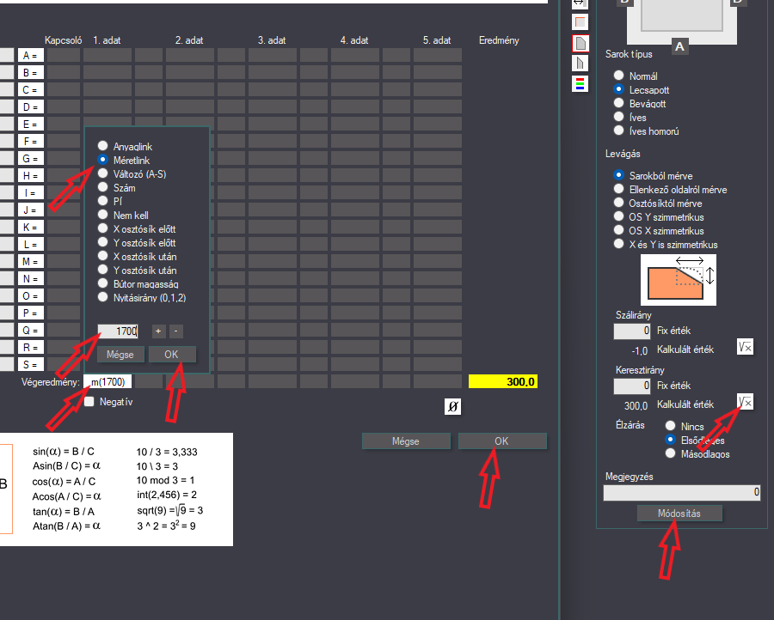Click the Ø clear formula icon
This screenshot has width=774, height=620.
tap(452, 406)
